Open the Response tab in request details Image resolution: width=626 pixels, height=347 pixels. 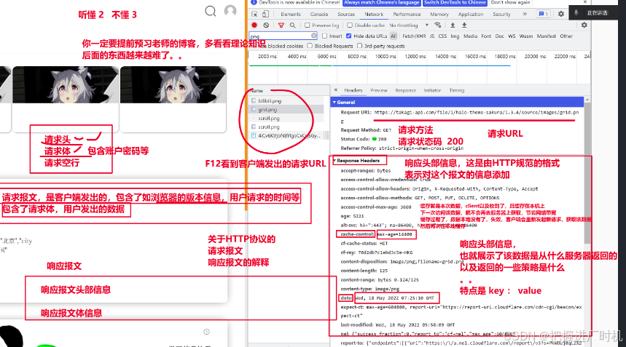(406, 90)
